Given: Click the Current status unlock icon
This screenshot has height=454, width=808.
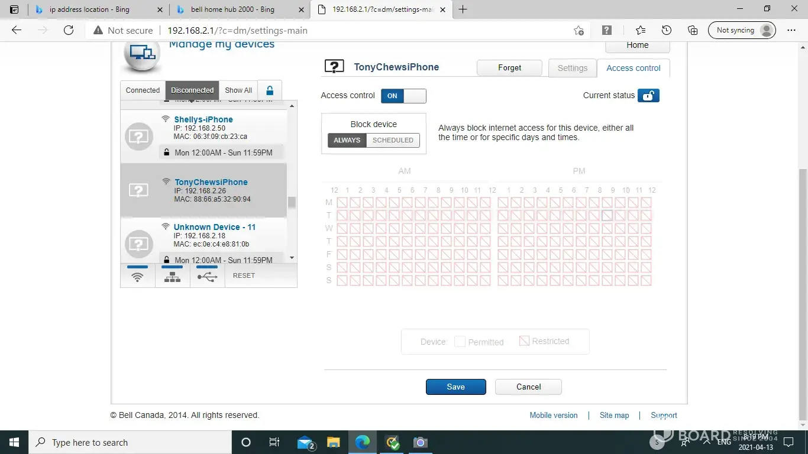Looking at the screenshot, I should point(648,96).
